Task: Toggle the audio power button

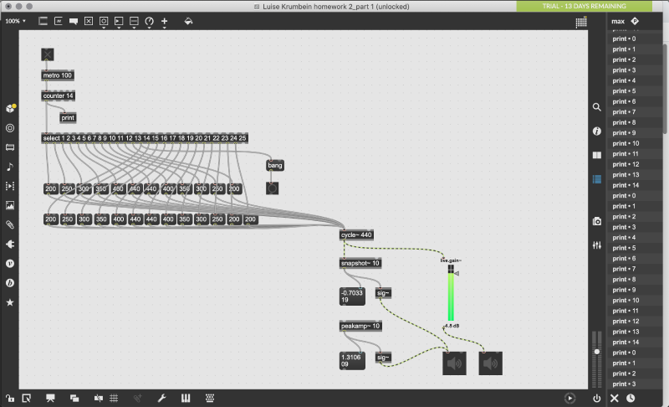Action: pos(597,398)
